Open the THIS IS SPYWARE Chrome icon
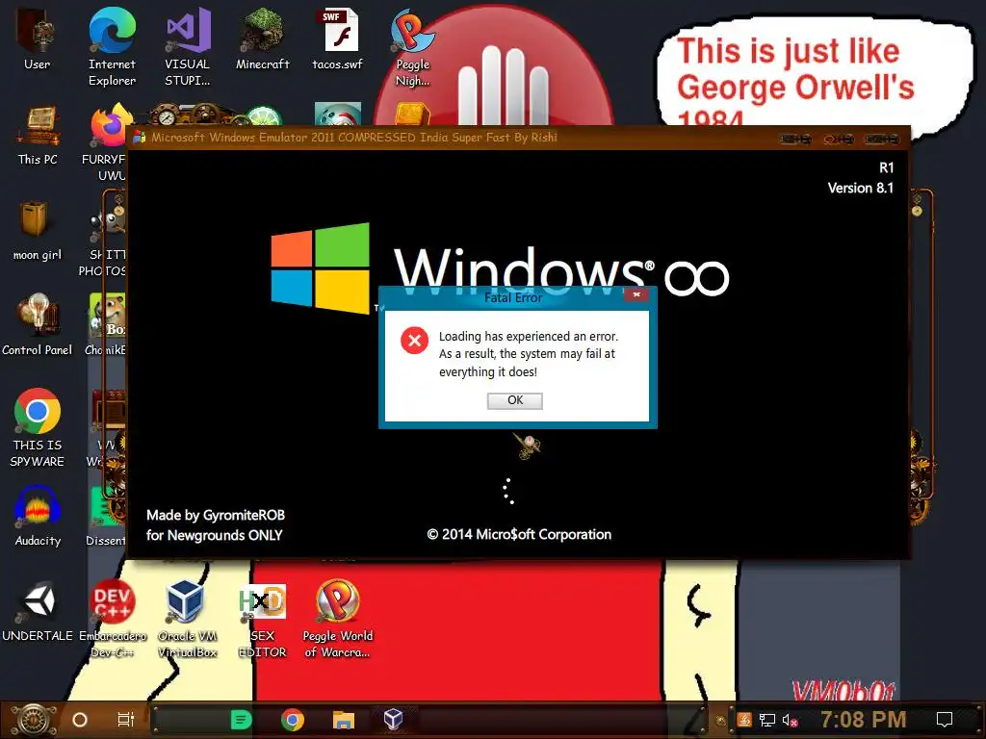Screen dimensions: 986x739 tap(38, 428)
